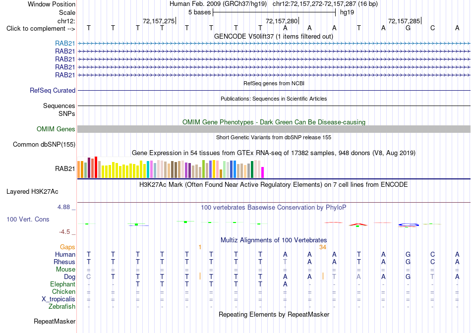Click the 72,157,285 position marker
471x333 pixels.
[x=404, y=21]
